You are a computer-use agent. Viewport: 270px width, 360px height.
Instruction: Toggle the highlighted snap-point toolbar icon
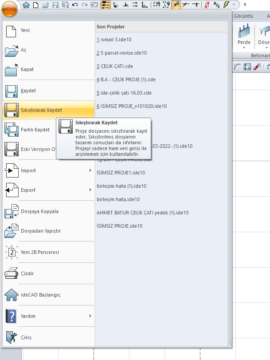coord(176,5)
